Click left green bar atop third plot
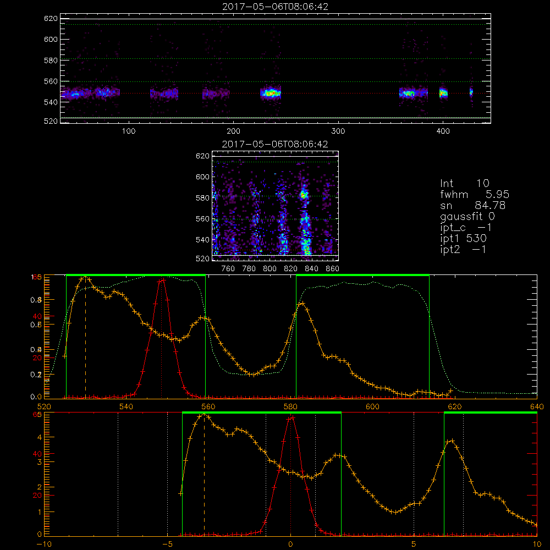 coord(136,275)
